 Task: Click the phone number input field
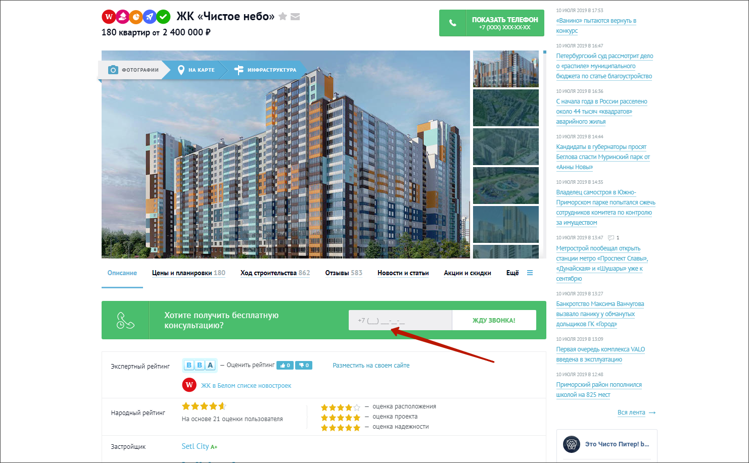click(400, 320)
